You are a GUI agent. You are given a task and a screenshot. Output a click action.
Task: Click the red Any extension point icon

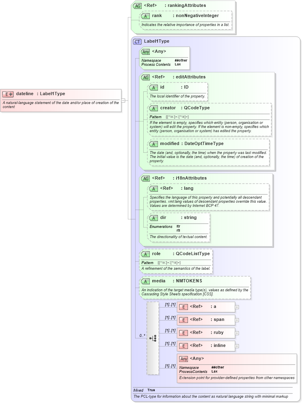click(183, 359)
